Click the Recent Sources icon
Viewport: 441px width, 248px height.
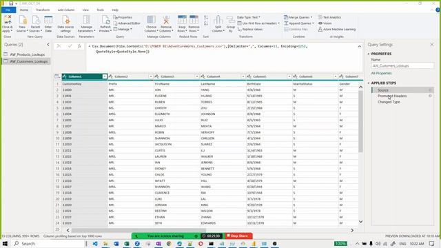point(35,20)
